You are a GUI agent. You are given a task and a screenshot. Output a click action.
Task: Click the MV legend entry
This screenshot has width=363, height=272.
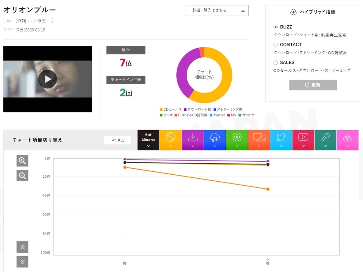[231, 115]
